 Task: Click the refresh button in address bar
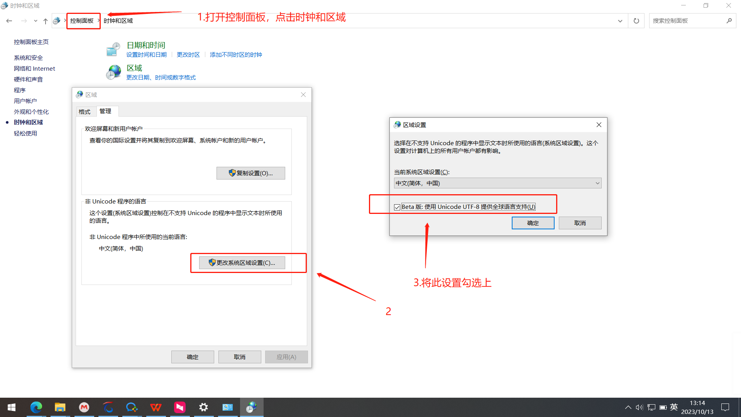tap(636, 21)
